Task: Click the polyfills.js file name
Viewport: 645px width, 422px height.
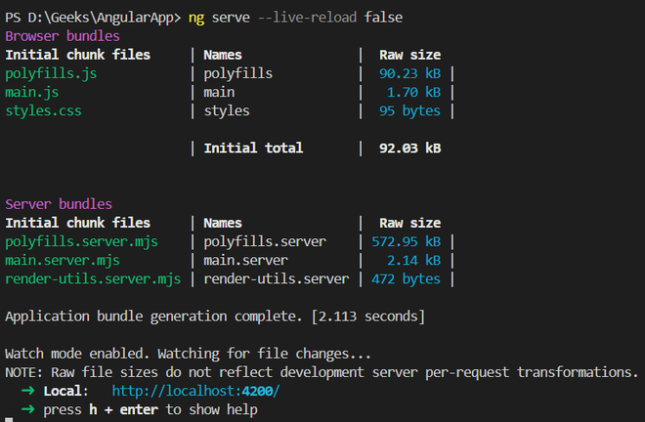Action: point(51,73)
